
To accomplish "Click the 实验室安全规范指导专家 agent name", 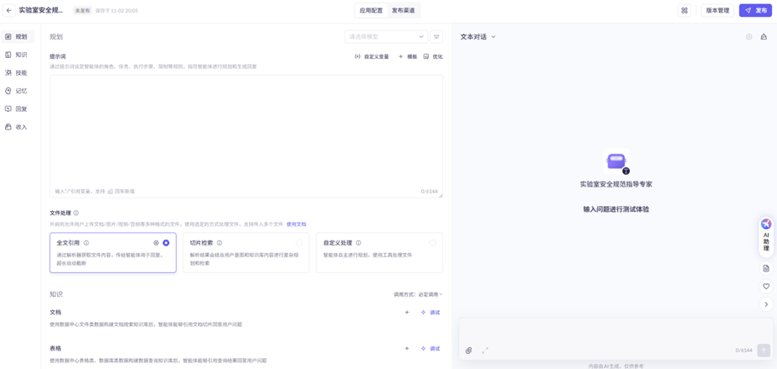I will click(616, 184).
